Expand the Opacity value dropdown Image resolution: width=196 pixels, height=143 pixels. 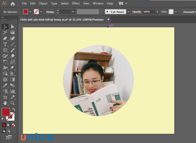point(157,12)
